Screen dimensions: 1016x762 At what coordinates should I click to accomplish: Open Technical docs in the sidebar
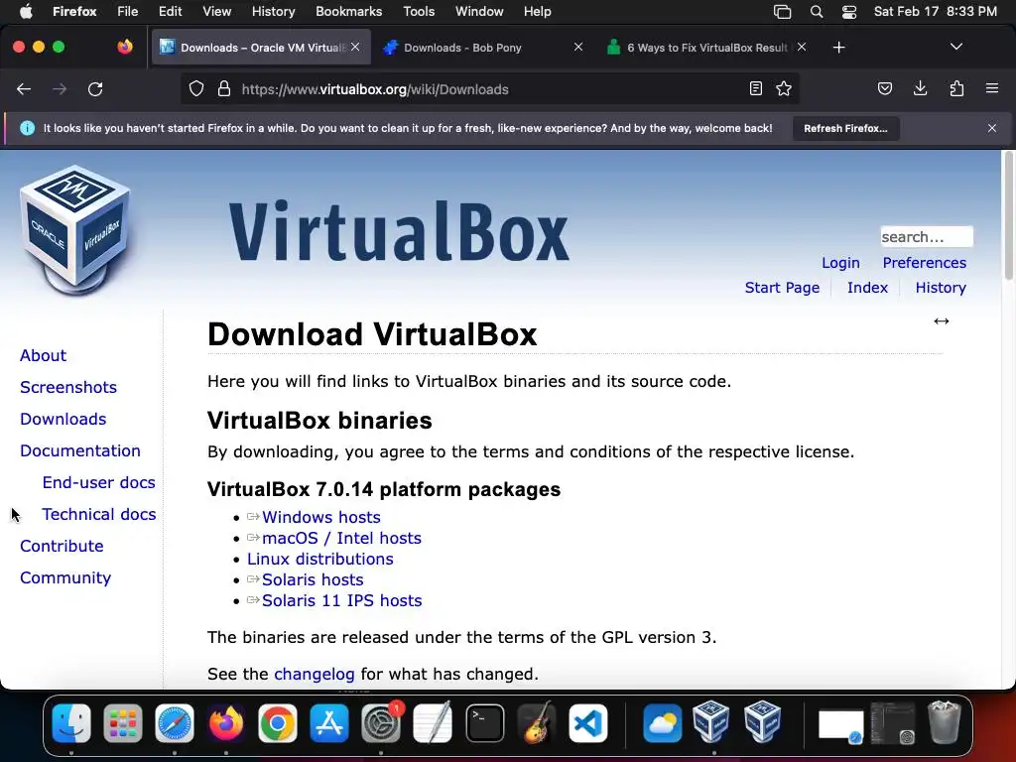tap(99, 514)
